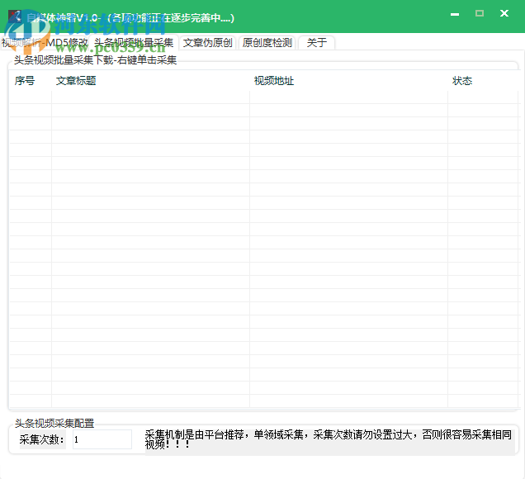Open the 原创度检测 tab
Screen dimensions: 525x479
point(267,43)
